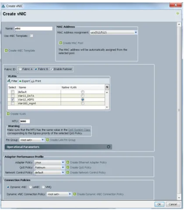Viewport: 184px width, 210px height.
Task: Click the Cancel button
Action: [x=173, y=204]
